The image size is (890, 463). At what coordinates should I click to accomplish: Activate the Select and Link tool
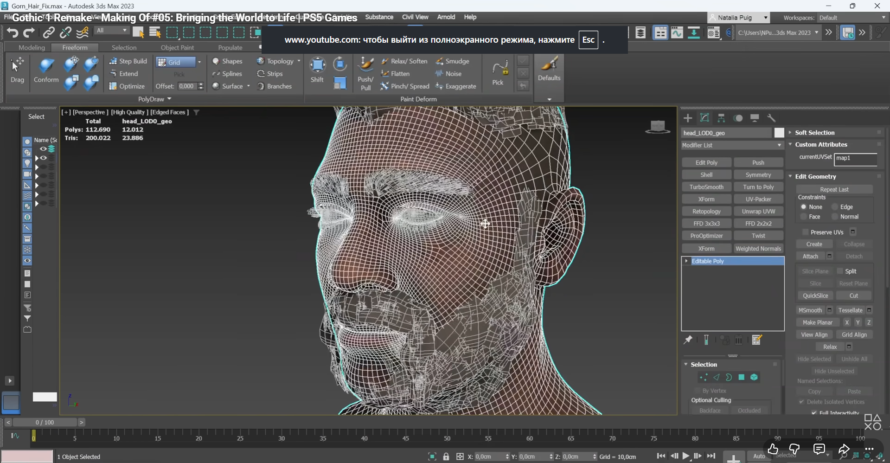pyautogui.click(x=49, y=32)
